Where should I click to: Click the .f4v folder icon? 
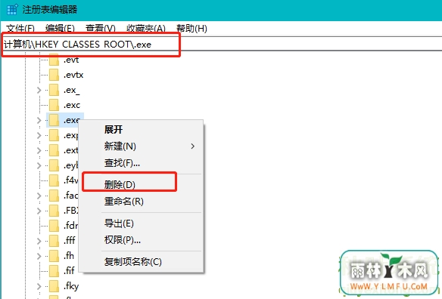click(x=54, y=180)
